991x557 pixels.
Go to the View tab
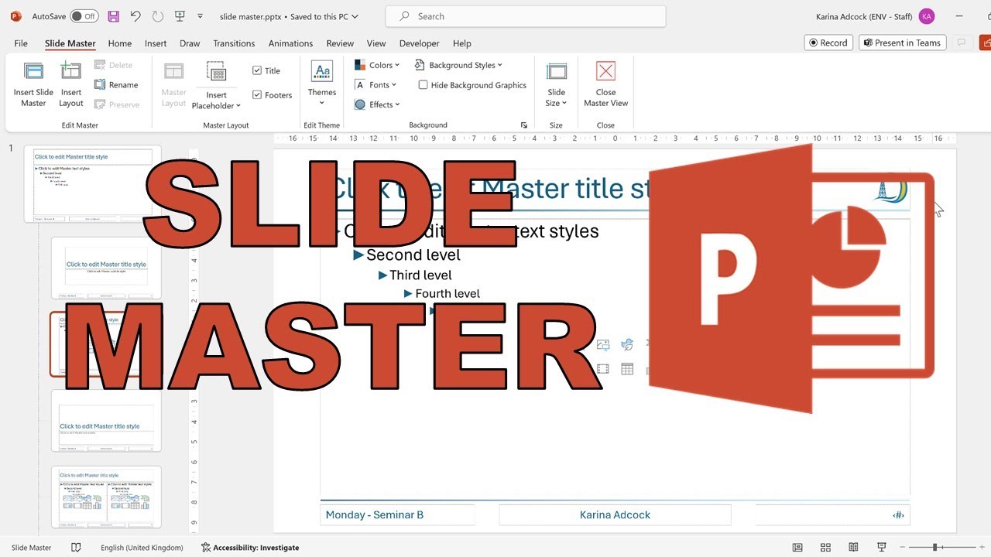pyautogui.click(x=376, y=43)
